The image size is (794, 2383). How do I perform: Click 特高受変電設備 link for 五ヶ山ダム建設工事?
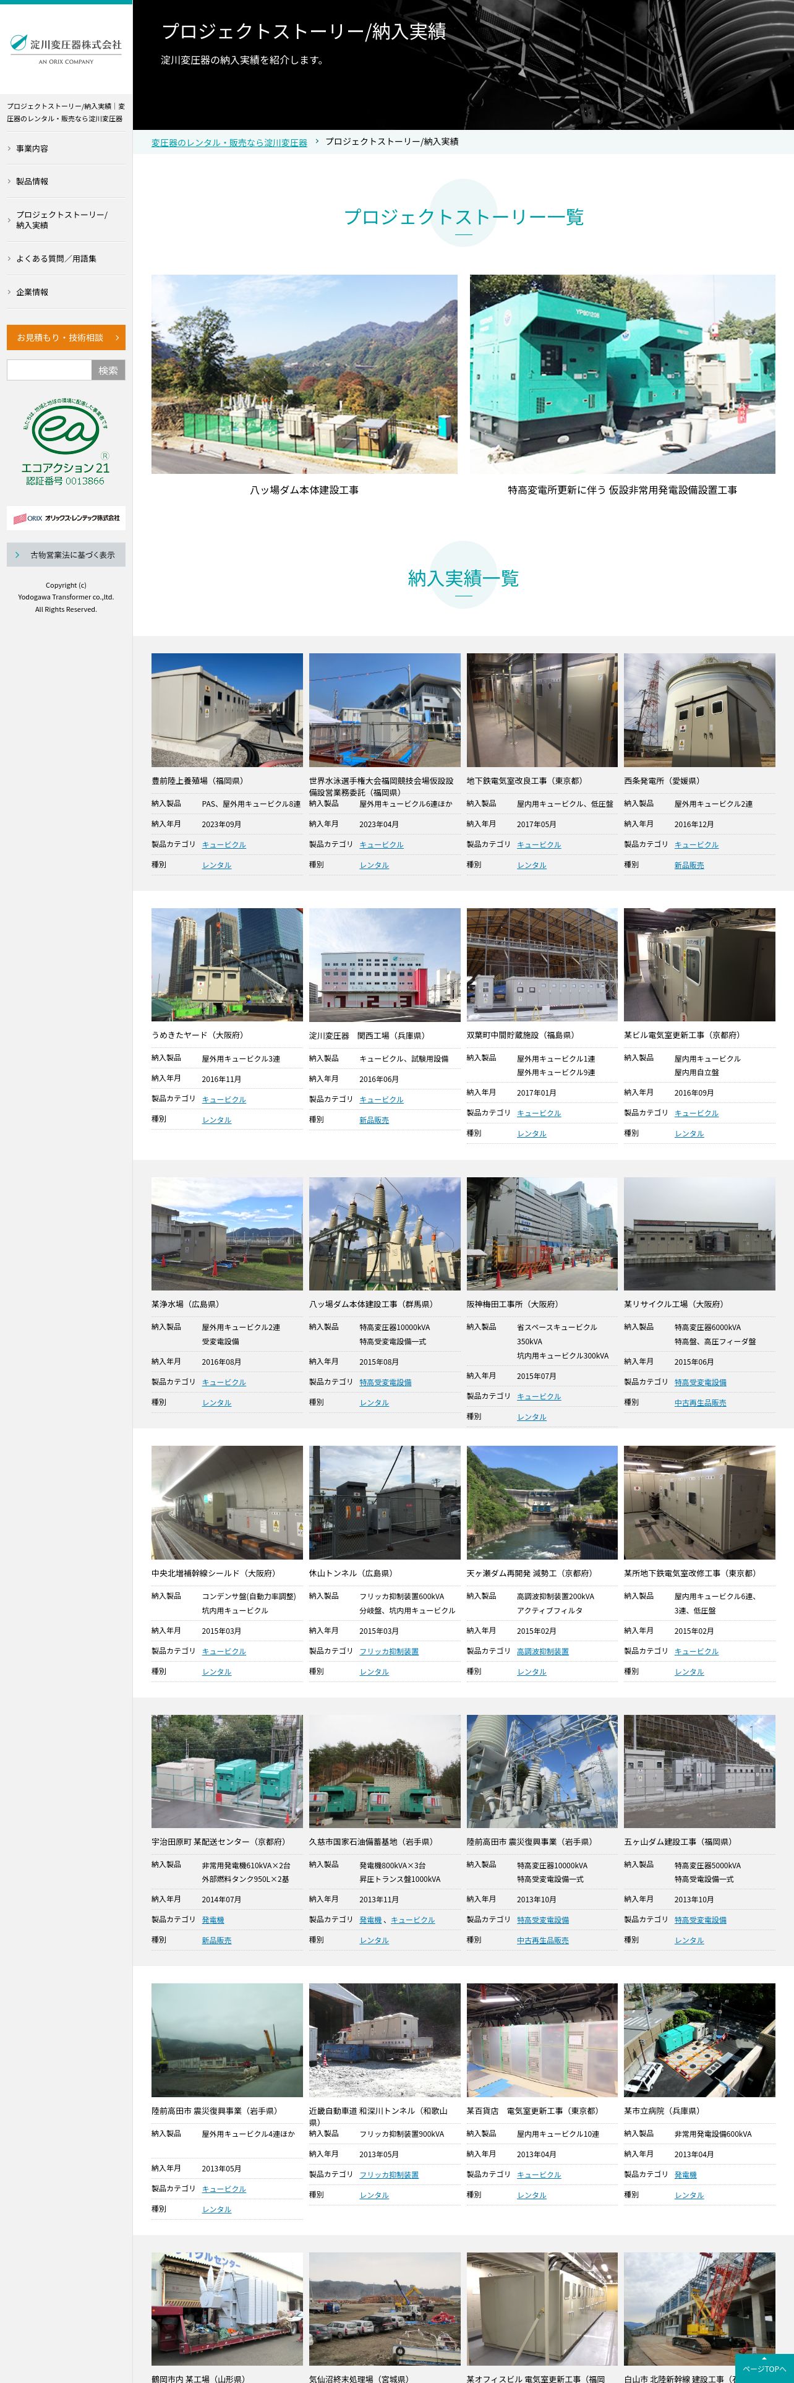pos(700,1920)
